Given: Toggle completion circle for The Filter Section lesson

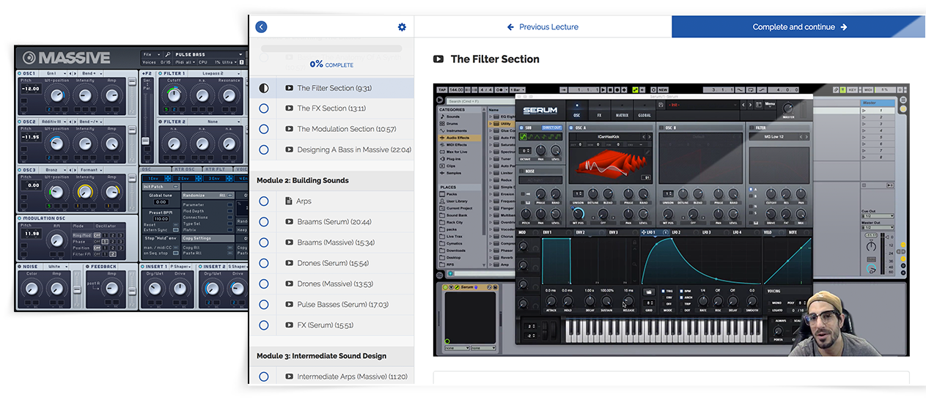Looking at the screenshot, I should (x=264, y=88).
